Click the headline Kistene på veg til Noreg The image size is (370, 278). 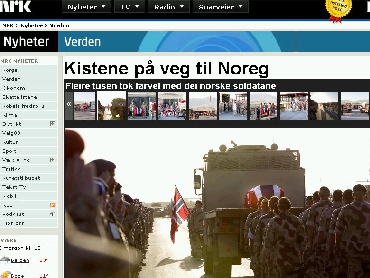point(166,68)
